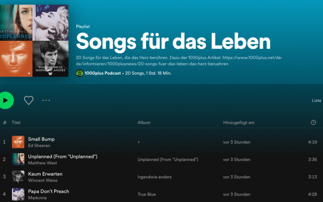Open the Matthew West artist link
Viewport: 323px width, 202px height.
tap(42, 163)
